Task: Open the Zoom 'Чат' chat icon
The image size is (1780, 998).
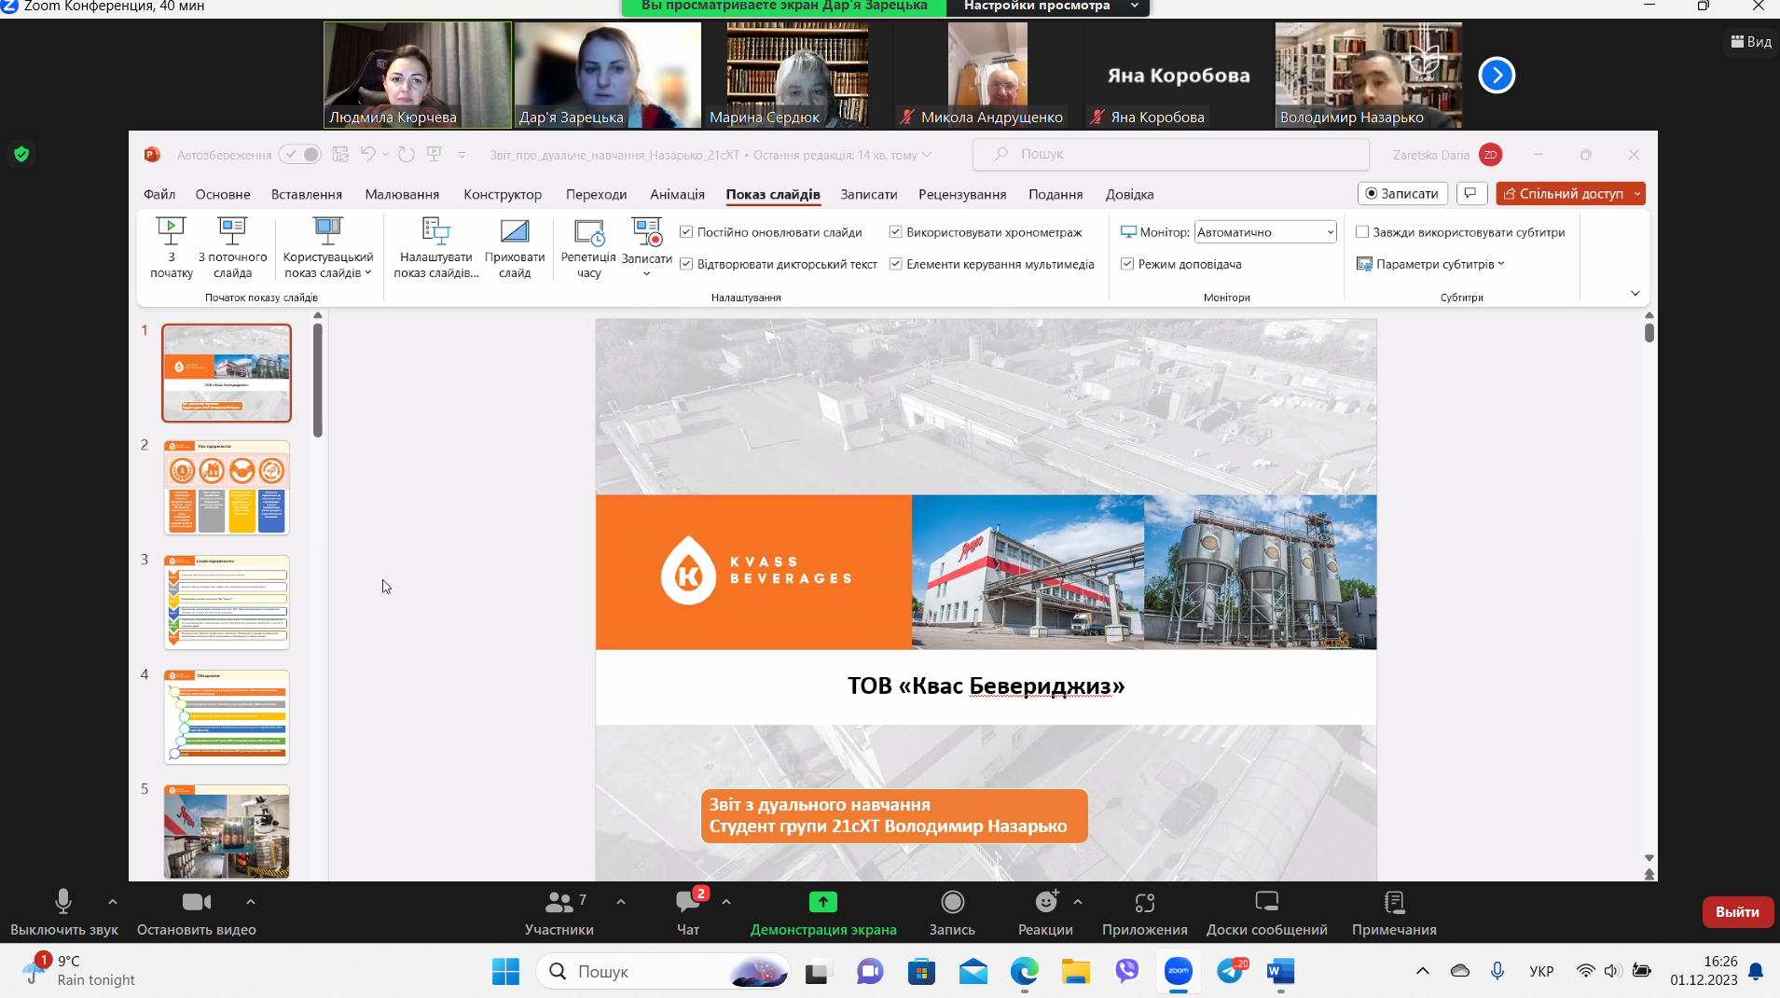Action: pyautogui.click(x=687, y=902)
